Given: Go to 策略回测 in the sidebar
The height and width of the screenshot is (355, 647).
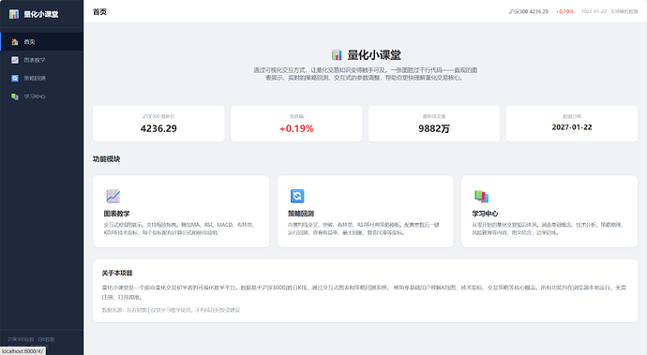Looking at the screenshot, I should 41,78.
